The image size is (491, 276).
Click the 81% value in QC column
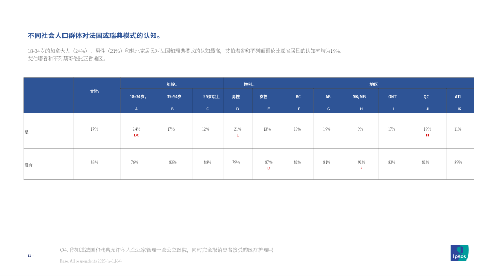(x=425, y=162)
